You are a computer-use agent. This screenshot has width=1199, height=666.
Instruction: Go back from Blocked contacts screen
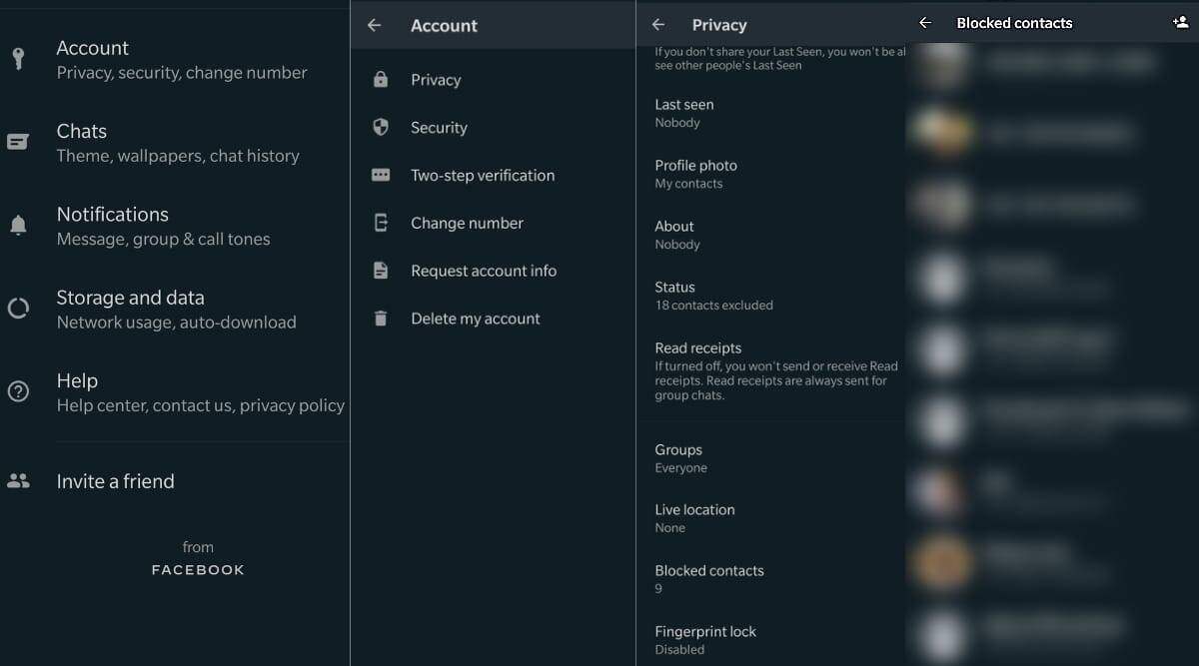click(925, 23)
